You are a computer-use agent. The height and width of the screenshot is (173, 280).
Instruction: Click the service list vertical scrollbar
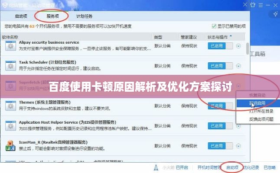tap(247, 48)
